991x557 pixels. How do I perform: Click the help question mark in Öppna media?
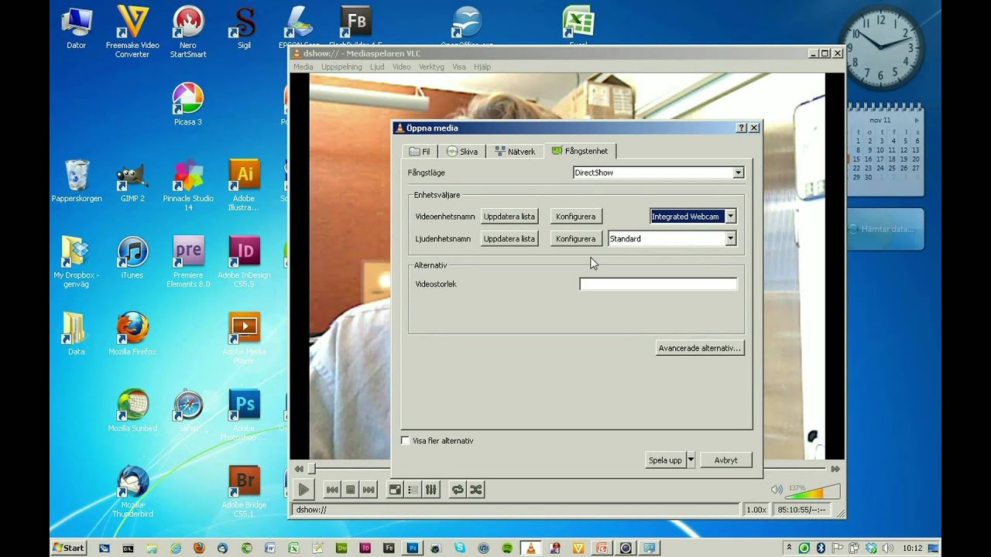pyautogui.click(x=741, y=128)
